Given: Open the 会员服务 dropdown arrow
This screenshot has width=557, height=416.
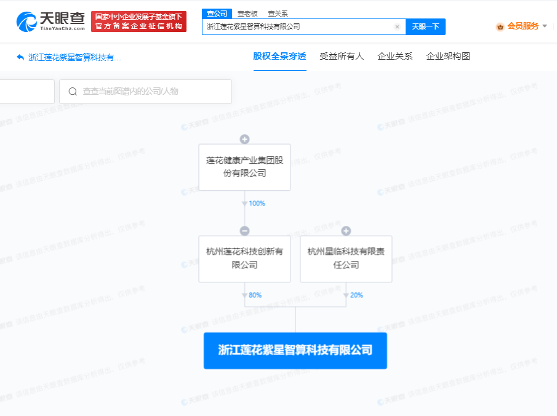Looking at the screenshot, I should pyautogui.click(x=545, y=26).
